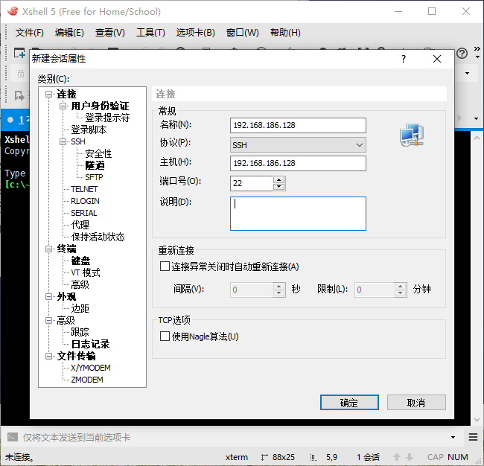Click the 端口号 input field
Viewport: 484px width, 466px height.
[251, 183]
